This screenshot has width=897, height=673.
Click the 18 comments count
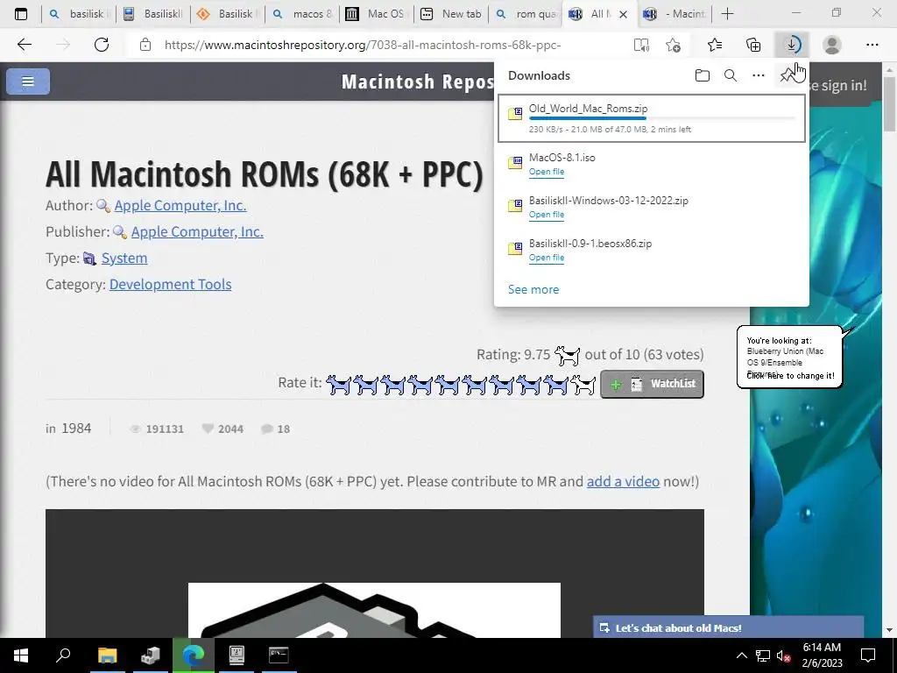(276, 429)
